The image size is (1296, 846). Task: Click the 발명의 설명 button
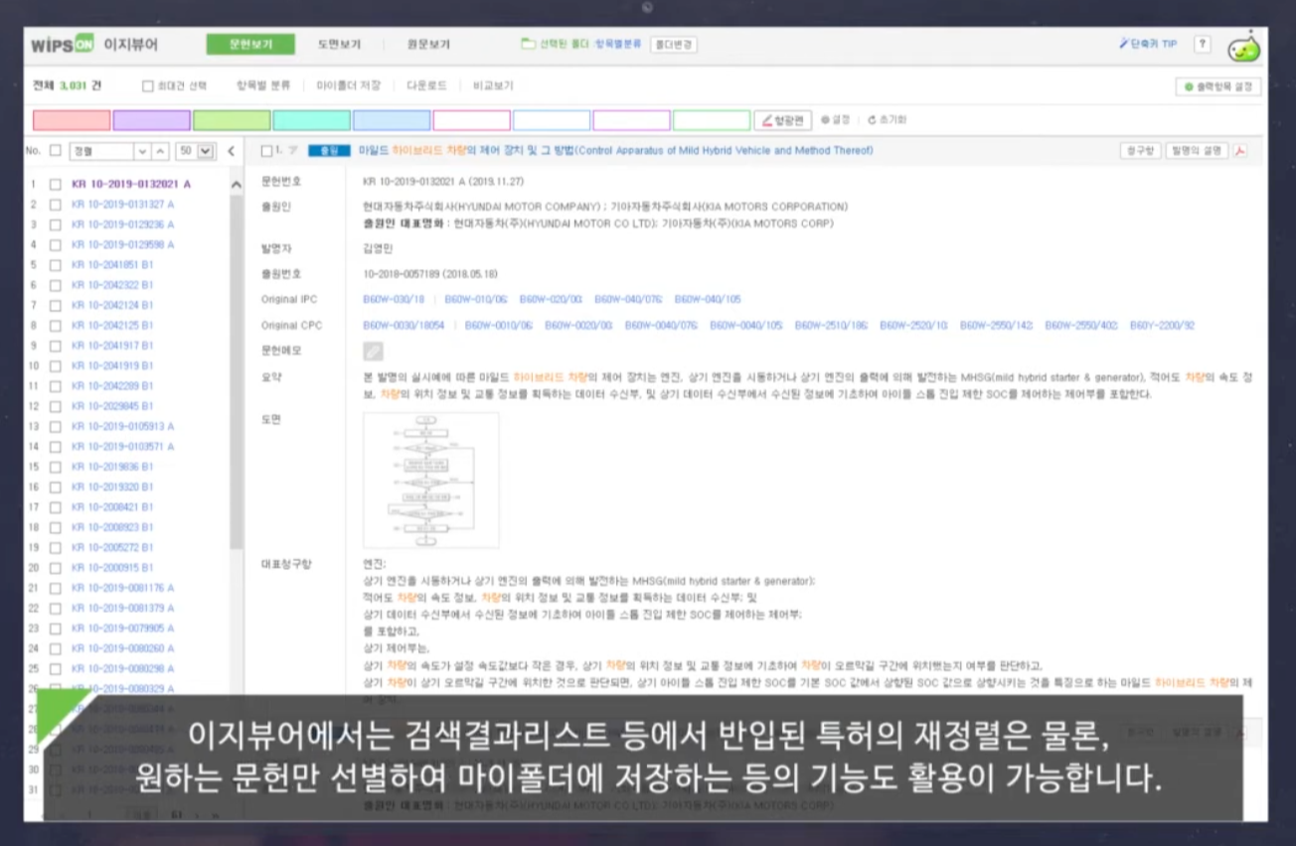point(1197,151)
